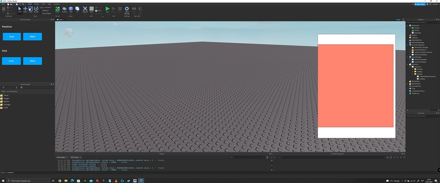Screen dimensions: 440x183
Task: Click the Position Offset button
Action: tap(33, 37)
